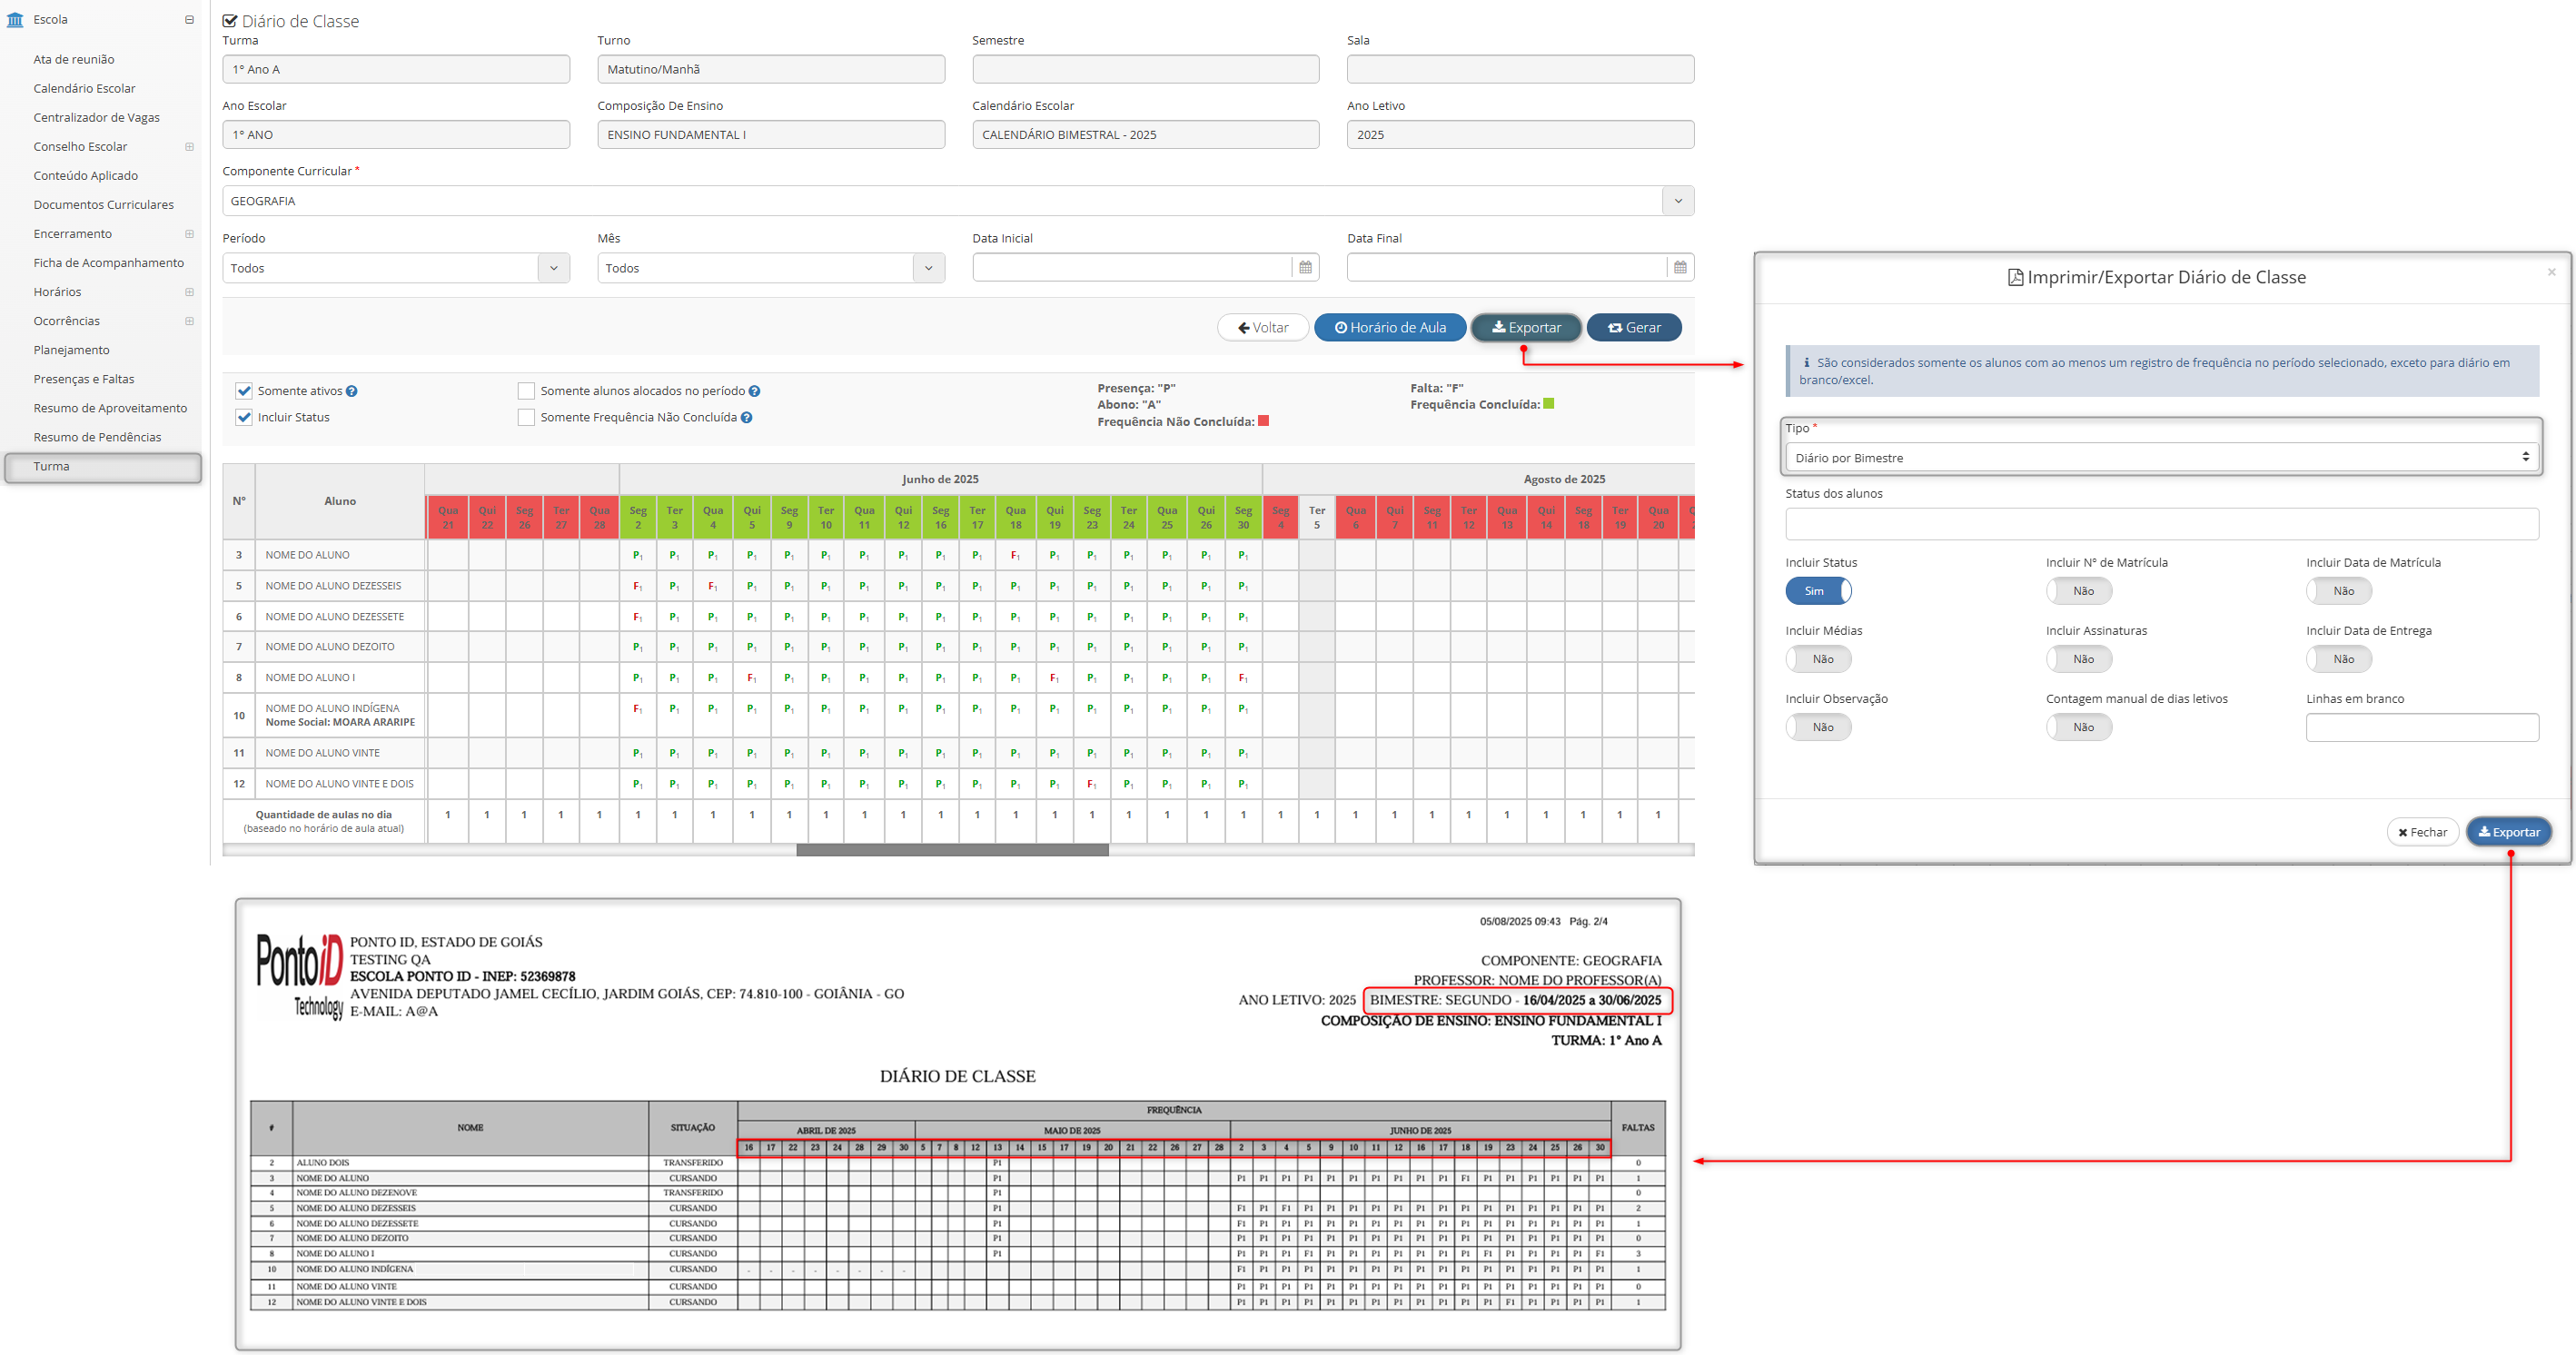Click help icon beside Somente ativos
Image resolution: width=2576 pixels, height=1355 pixels.
point(352,391)
